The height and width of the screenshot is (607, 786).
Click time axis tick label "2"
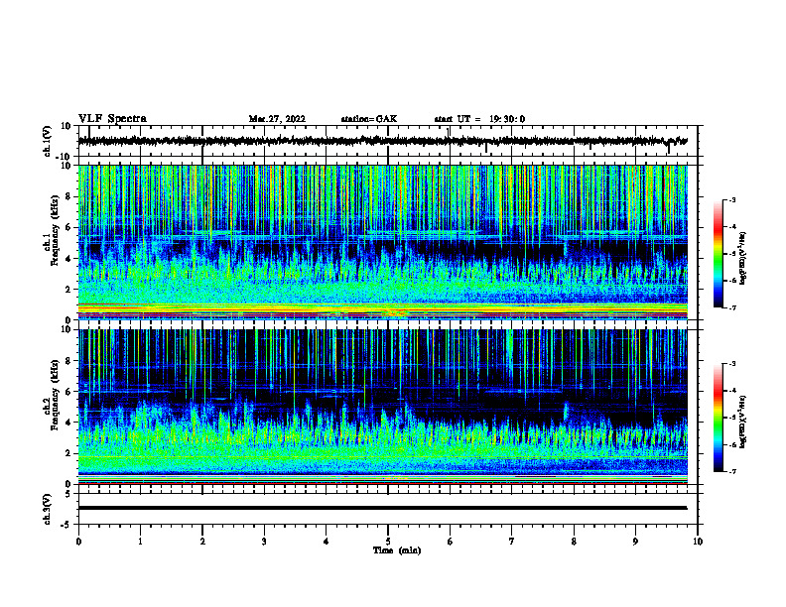coord(202,542)
